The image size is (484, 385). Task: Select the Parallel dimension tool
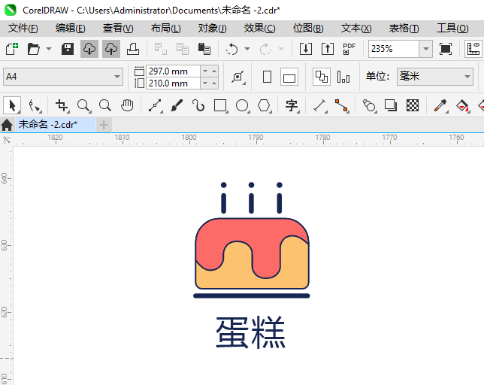click(320, 105)
